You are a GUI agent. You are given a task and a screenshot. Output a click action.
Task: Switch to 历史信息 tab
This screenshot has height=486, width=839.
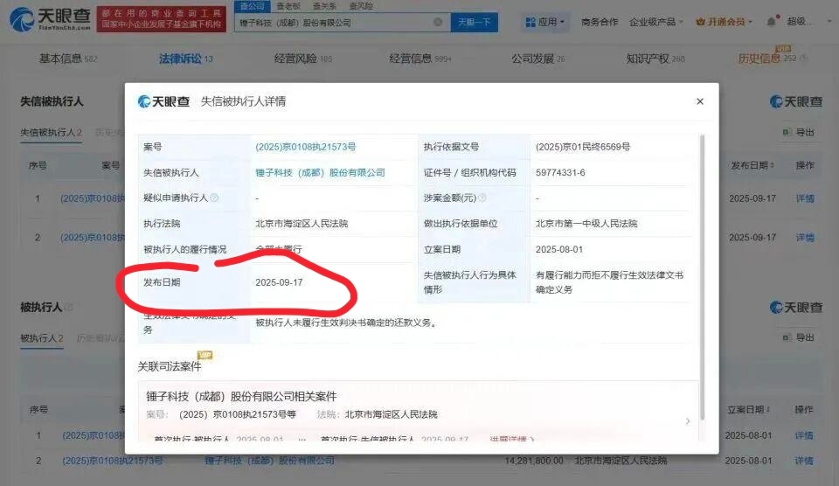point(767,59)
